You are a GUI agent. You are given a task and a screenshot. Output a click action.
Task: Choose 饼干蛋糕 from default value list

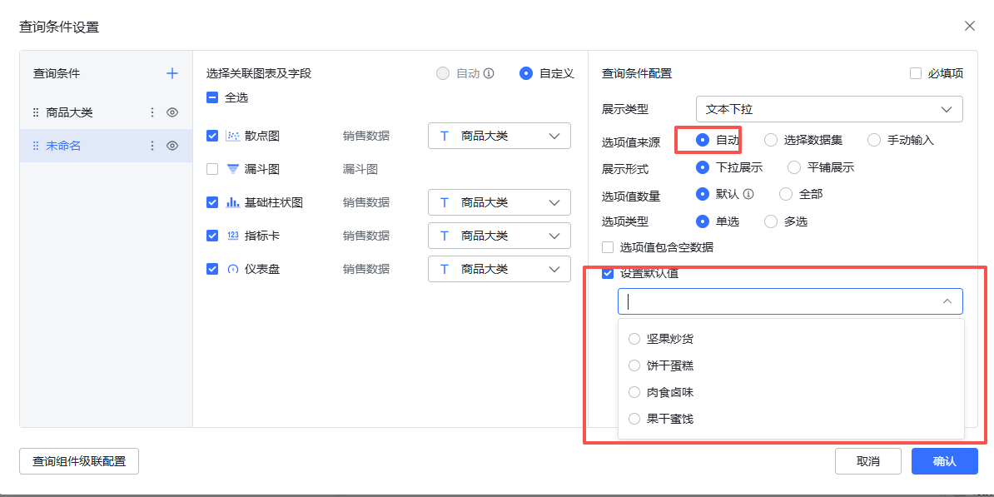[791, 365]
